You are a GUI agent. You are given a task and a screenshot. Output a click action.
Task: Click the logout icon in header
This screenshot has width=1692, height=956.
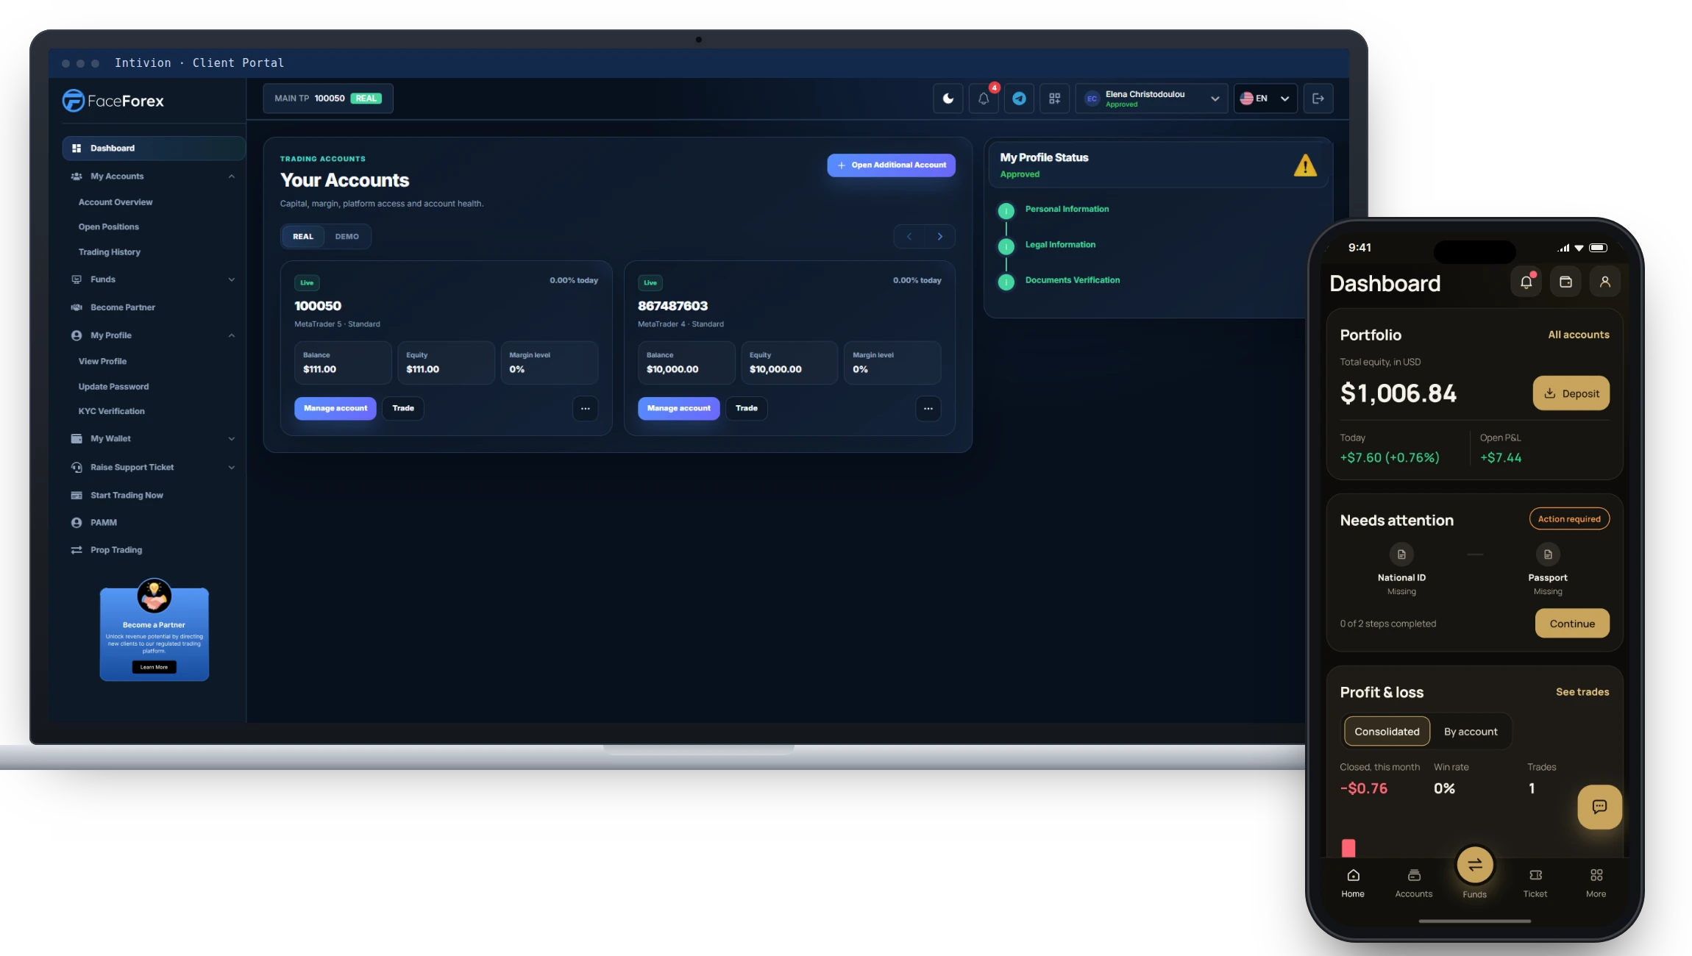coord(1318,99)
